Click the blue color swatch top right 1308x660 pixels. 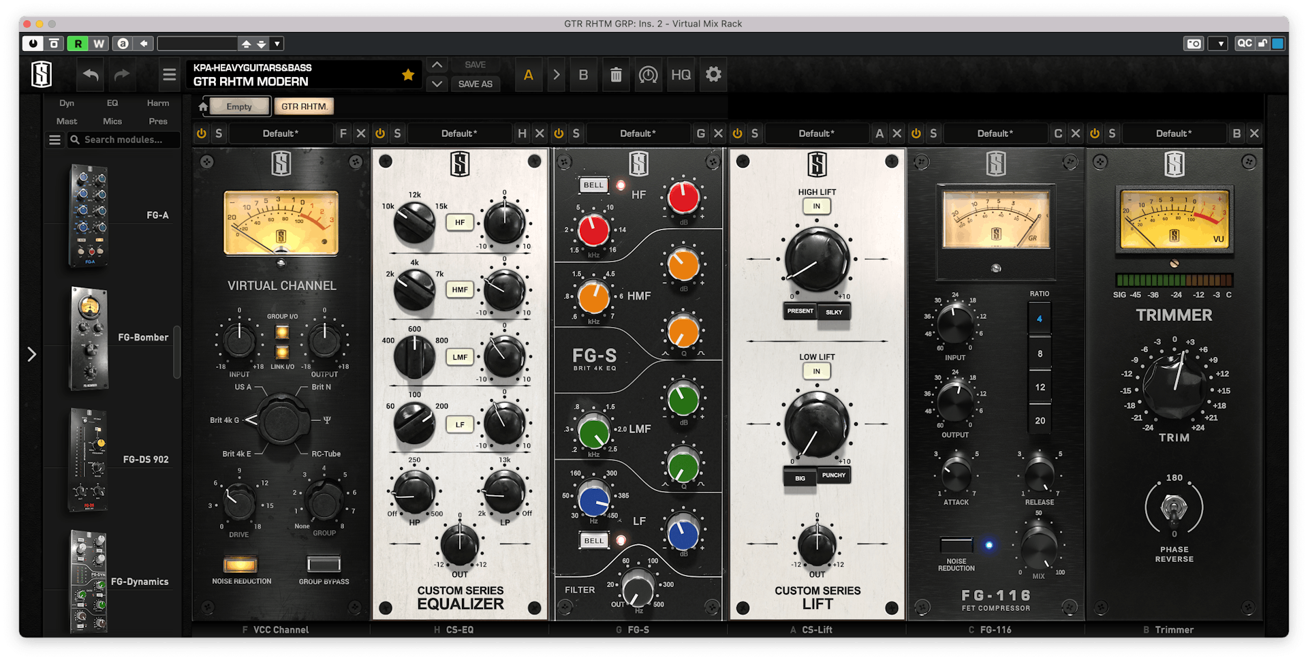click(x=1279, y=43)
